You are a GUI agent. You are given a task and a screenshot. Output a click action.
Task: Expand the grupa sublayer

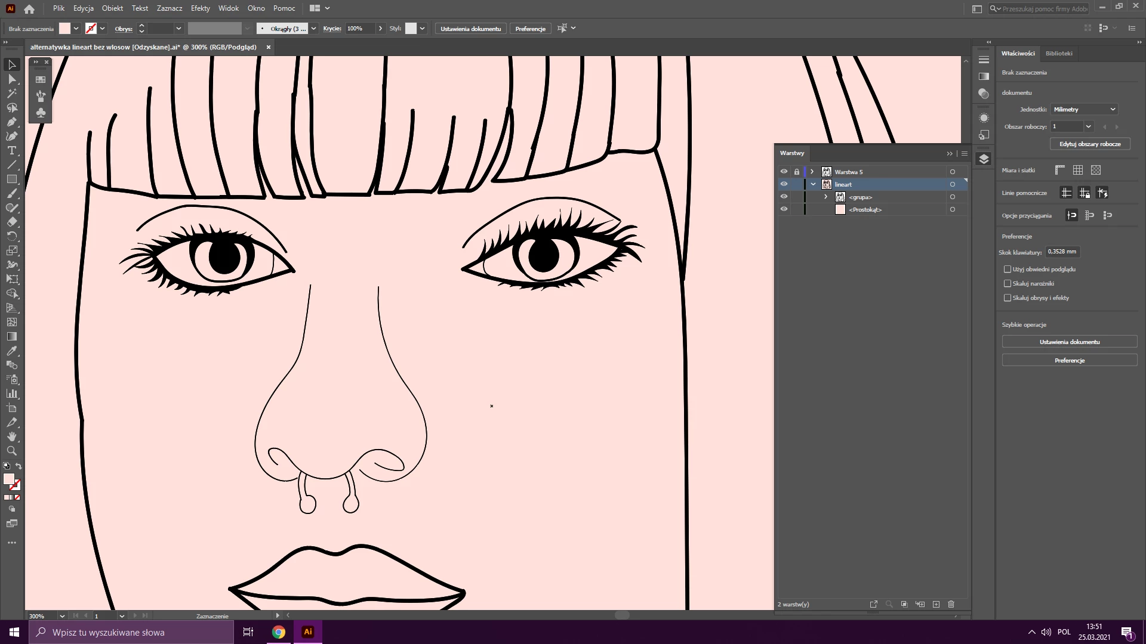pyautogui.click(x=826, y=197)
